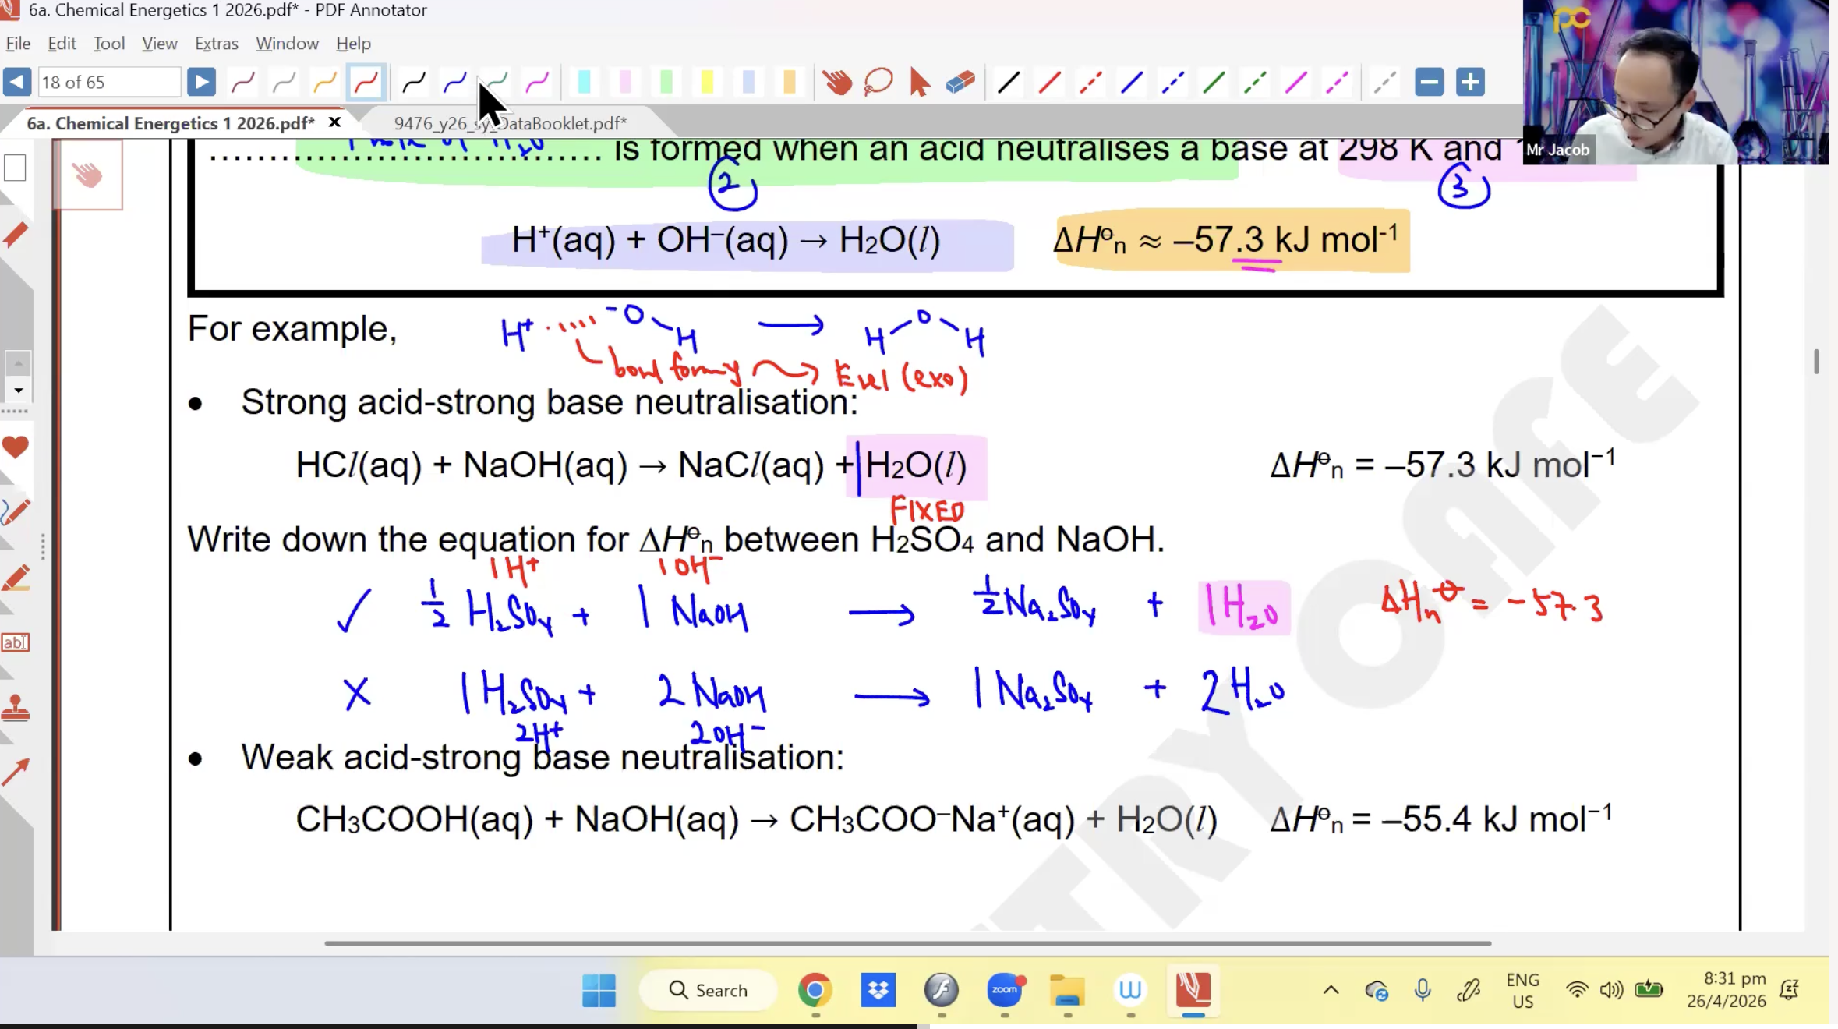
Task: Go to the previous page arrow
Action: (16, 82)
